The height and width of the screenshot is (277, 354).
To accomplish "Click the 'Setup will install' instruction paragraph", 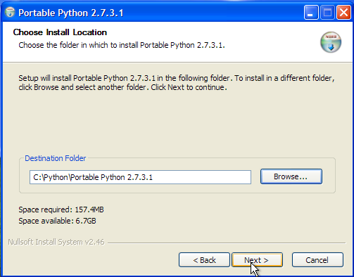I will click(x=177, y=82).
